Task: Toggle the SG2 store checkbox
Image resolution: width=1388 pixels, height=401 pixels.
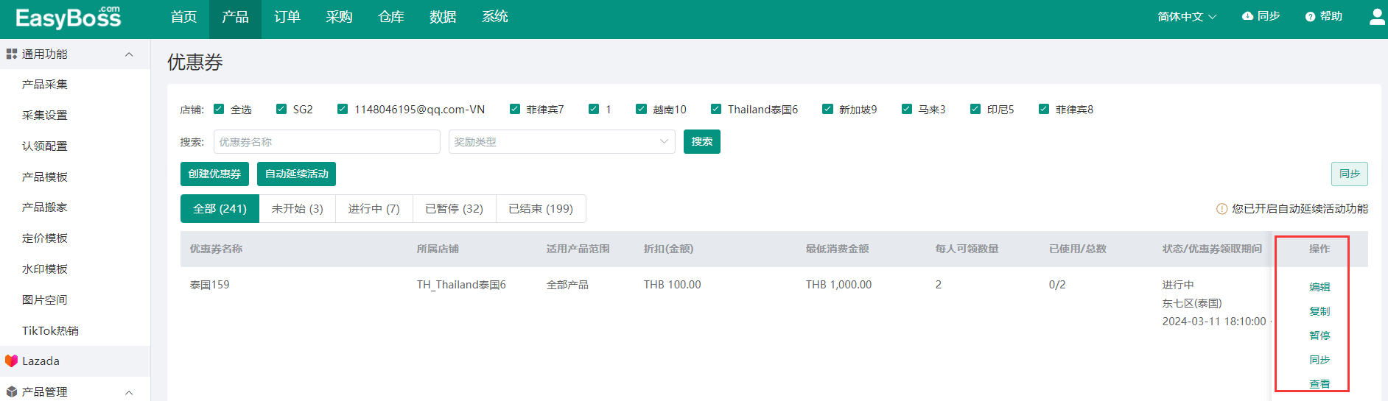Action: point(281,110)
